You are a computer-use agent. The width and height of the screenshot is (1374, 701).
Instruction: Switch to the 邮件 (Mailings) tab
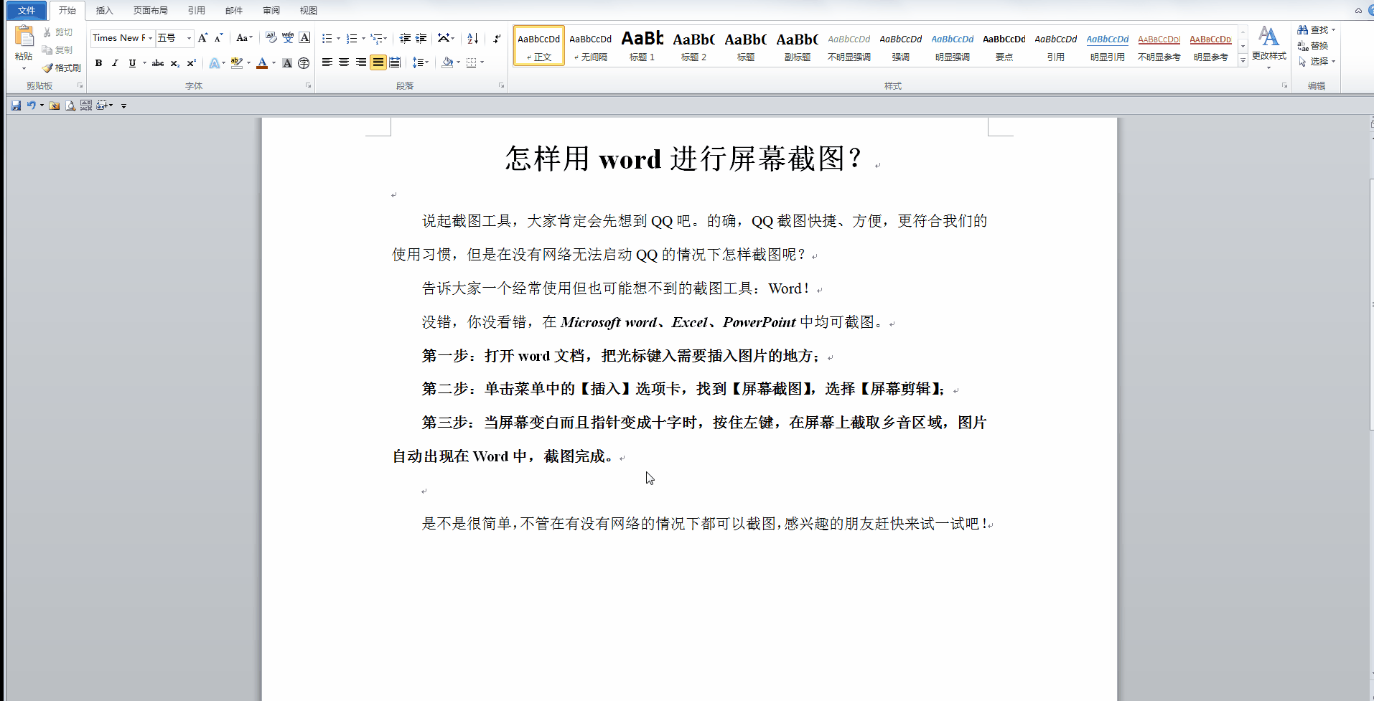[x=234, y=10]
